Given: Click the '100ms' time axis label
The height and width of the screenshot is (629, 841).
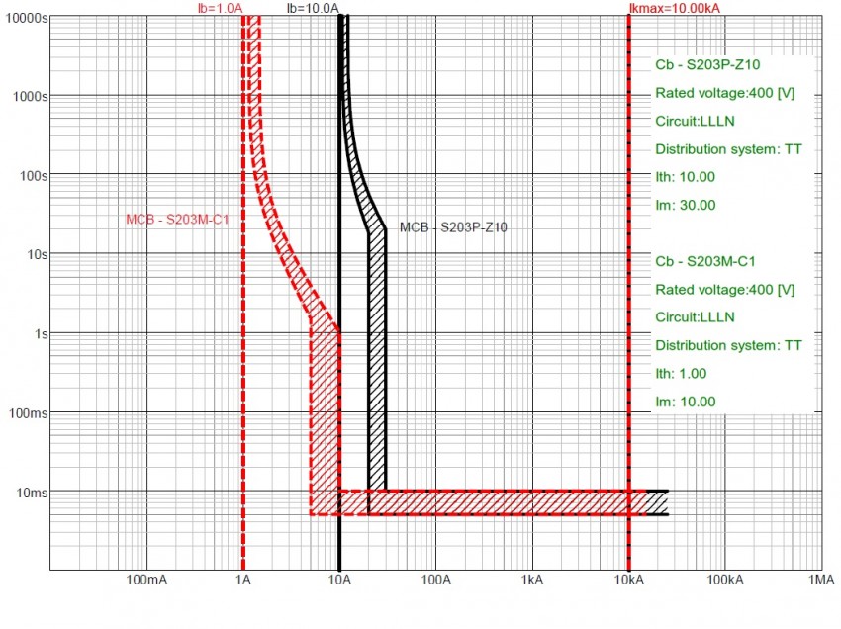Looking at the screenshot, I should tap(28, 413).
